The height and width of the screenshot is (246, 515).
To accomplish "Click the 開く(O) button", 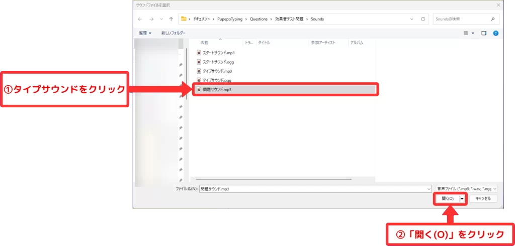I will pyautogui.click(x=448, y=198).
